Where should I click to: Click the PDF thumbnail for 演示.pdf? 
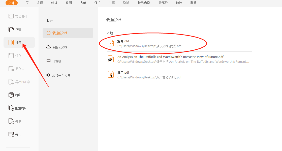click(x=111, y=75)
